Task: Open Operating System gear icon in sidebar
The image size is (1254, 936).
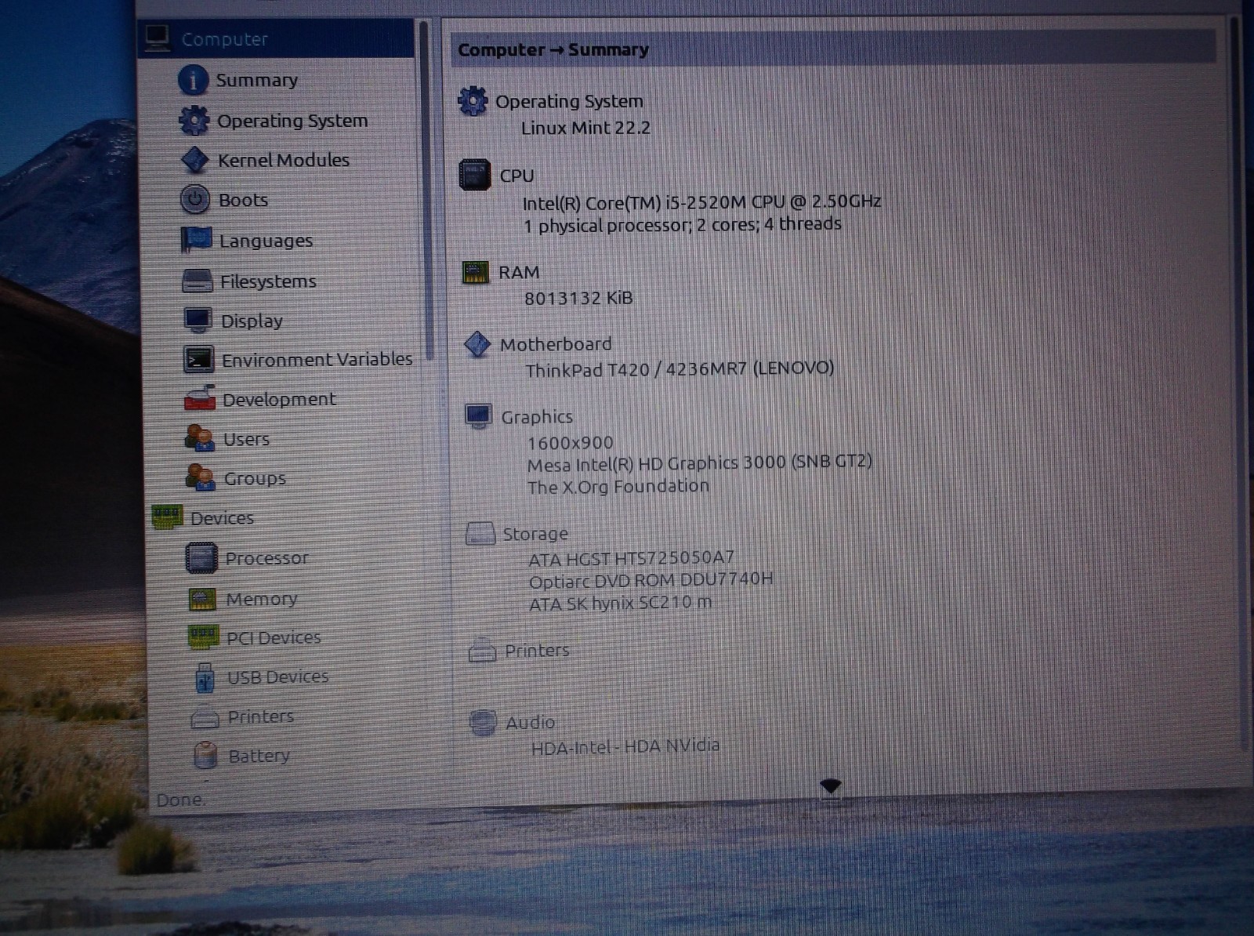Action: tap(194, 121)
